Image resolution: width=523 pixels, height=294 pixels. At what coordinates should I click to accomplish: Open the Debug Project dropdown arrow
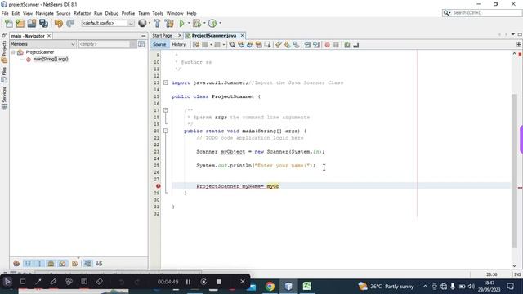pyautogui.click(x=204, y=24)
